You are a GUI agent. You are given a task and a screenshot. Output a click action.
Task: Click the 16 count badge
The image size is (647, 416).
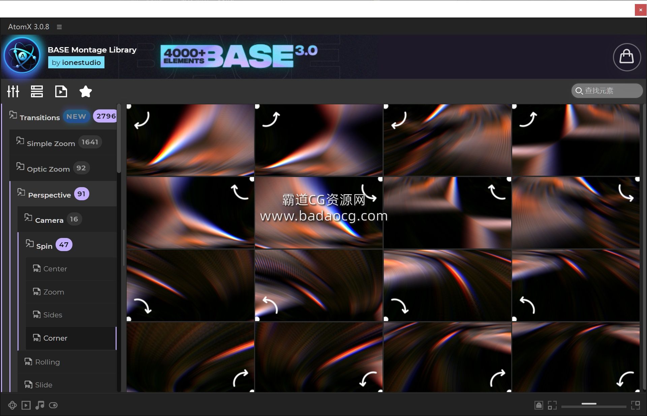point(74,219)
